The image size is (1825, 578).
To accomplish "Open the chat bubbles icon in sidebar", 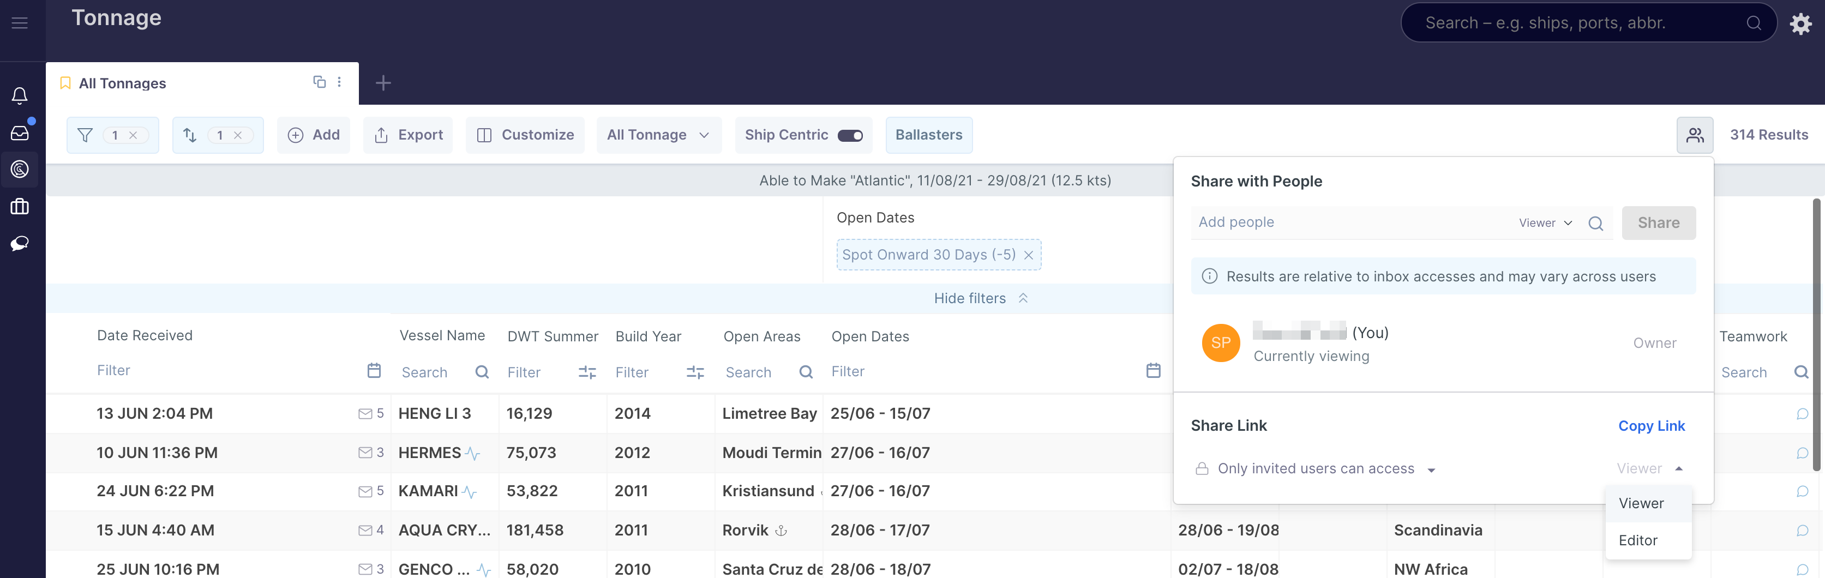I will (20, 244).
